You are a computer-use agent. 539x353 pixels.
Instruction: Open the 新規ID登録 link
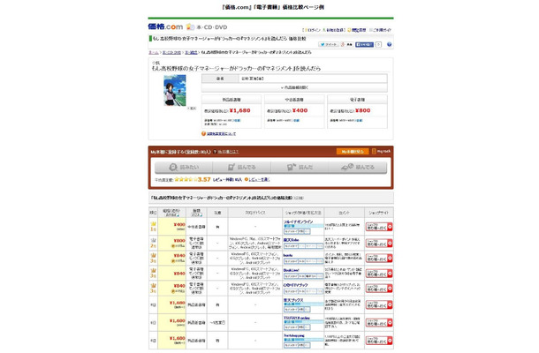tap(334, 30)
